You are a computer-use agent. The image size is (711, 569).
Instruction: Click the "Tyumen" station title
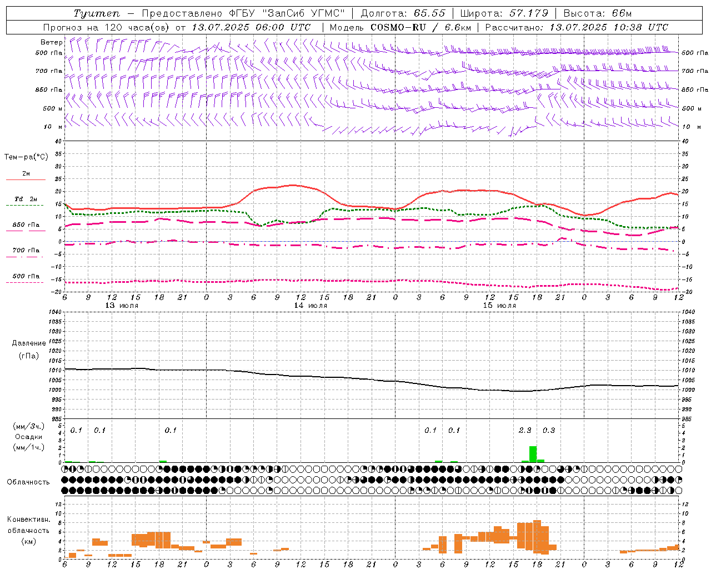(97, 13)
